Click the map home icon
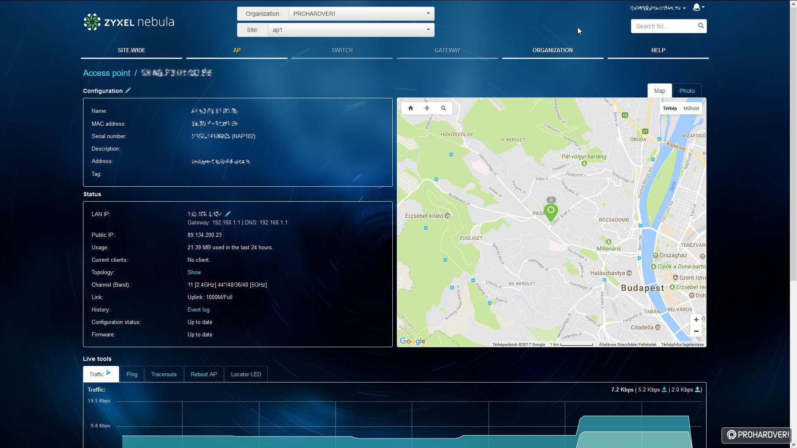Viewport: 797px width, 448px height. 411,108
